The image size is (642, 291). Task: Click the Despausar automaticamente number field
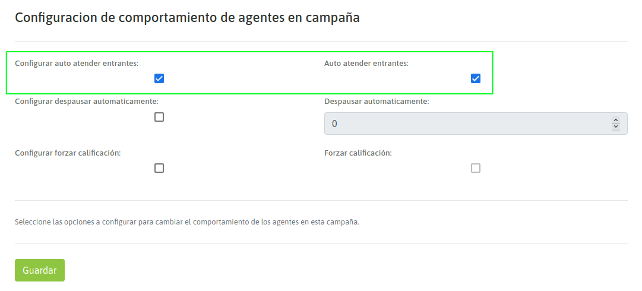point(463,124)
